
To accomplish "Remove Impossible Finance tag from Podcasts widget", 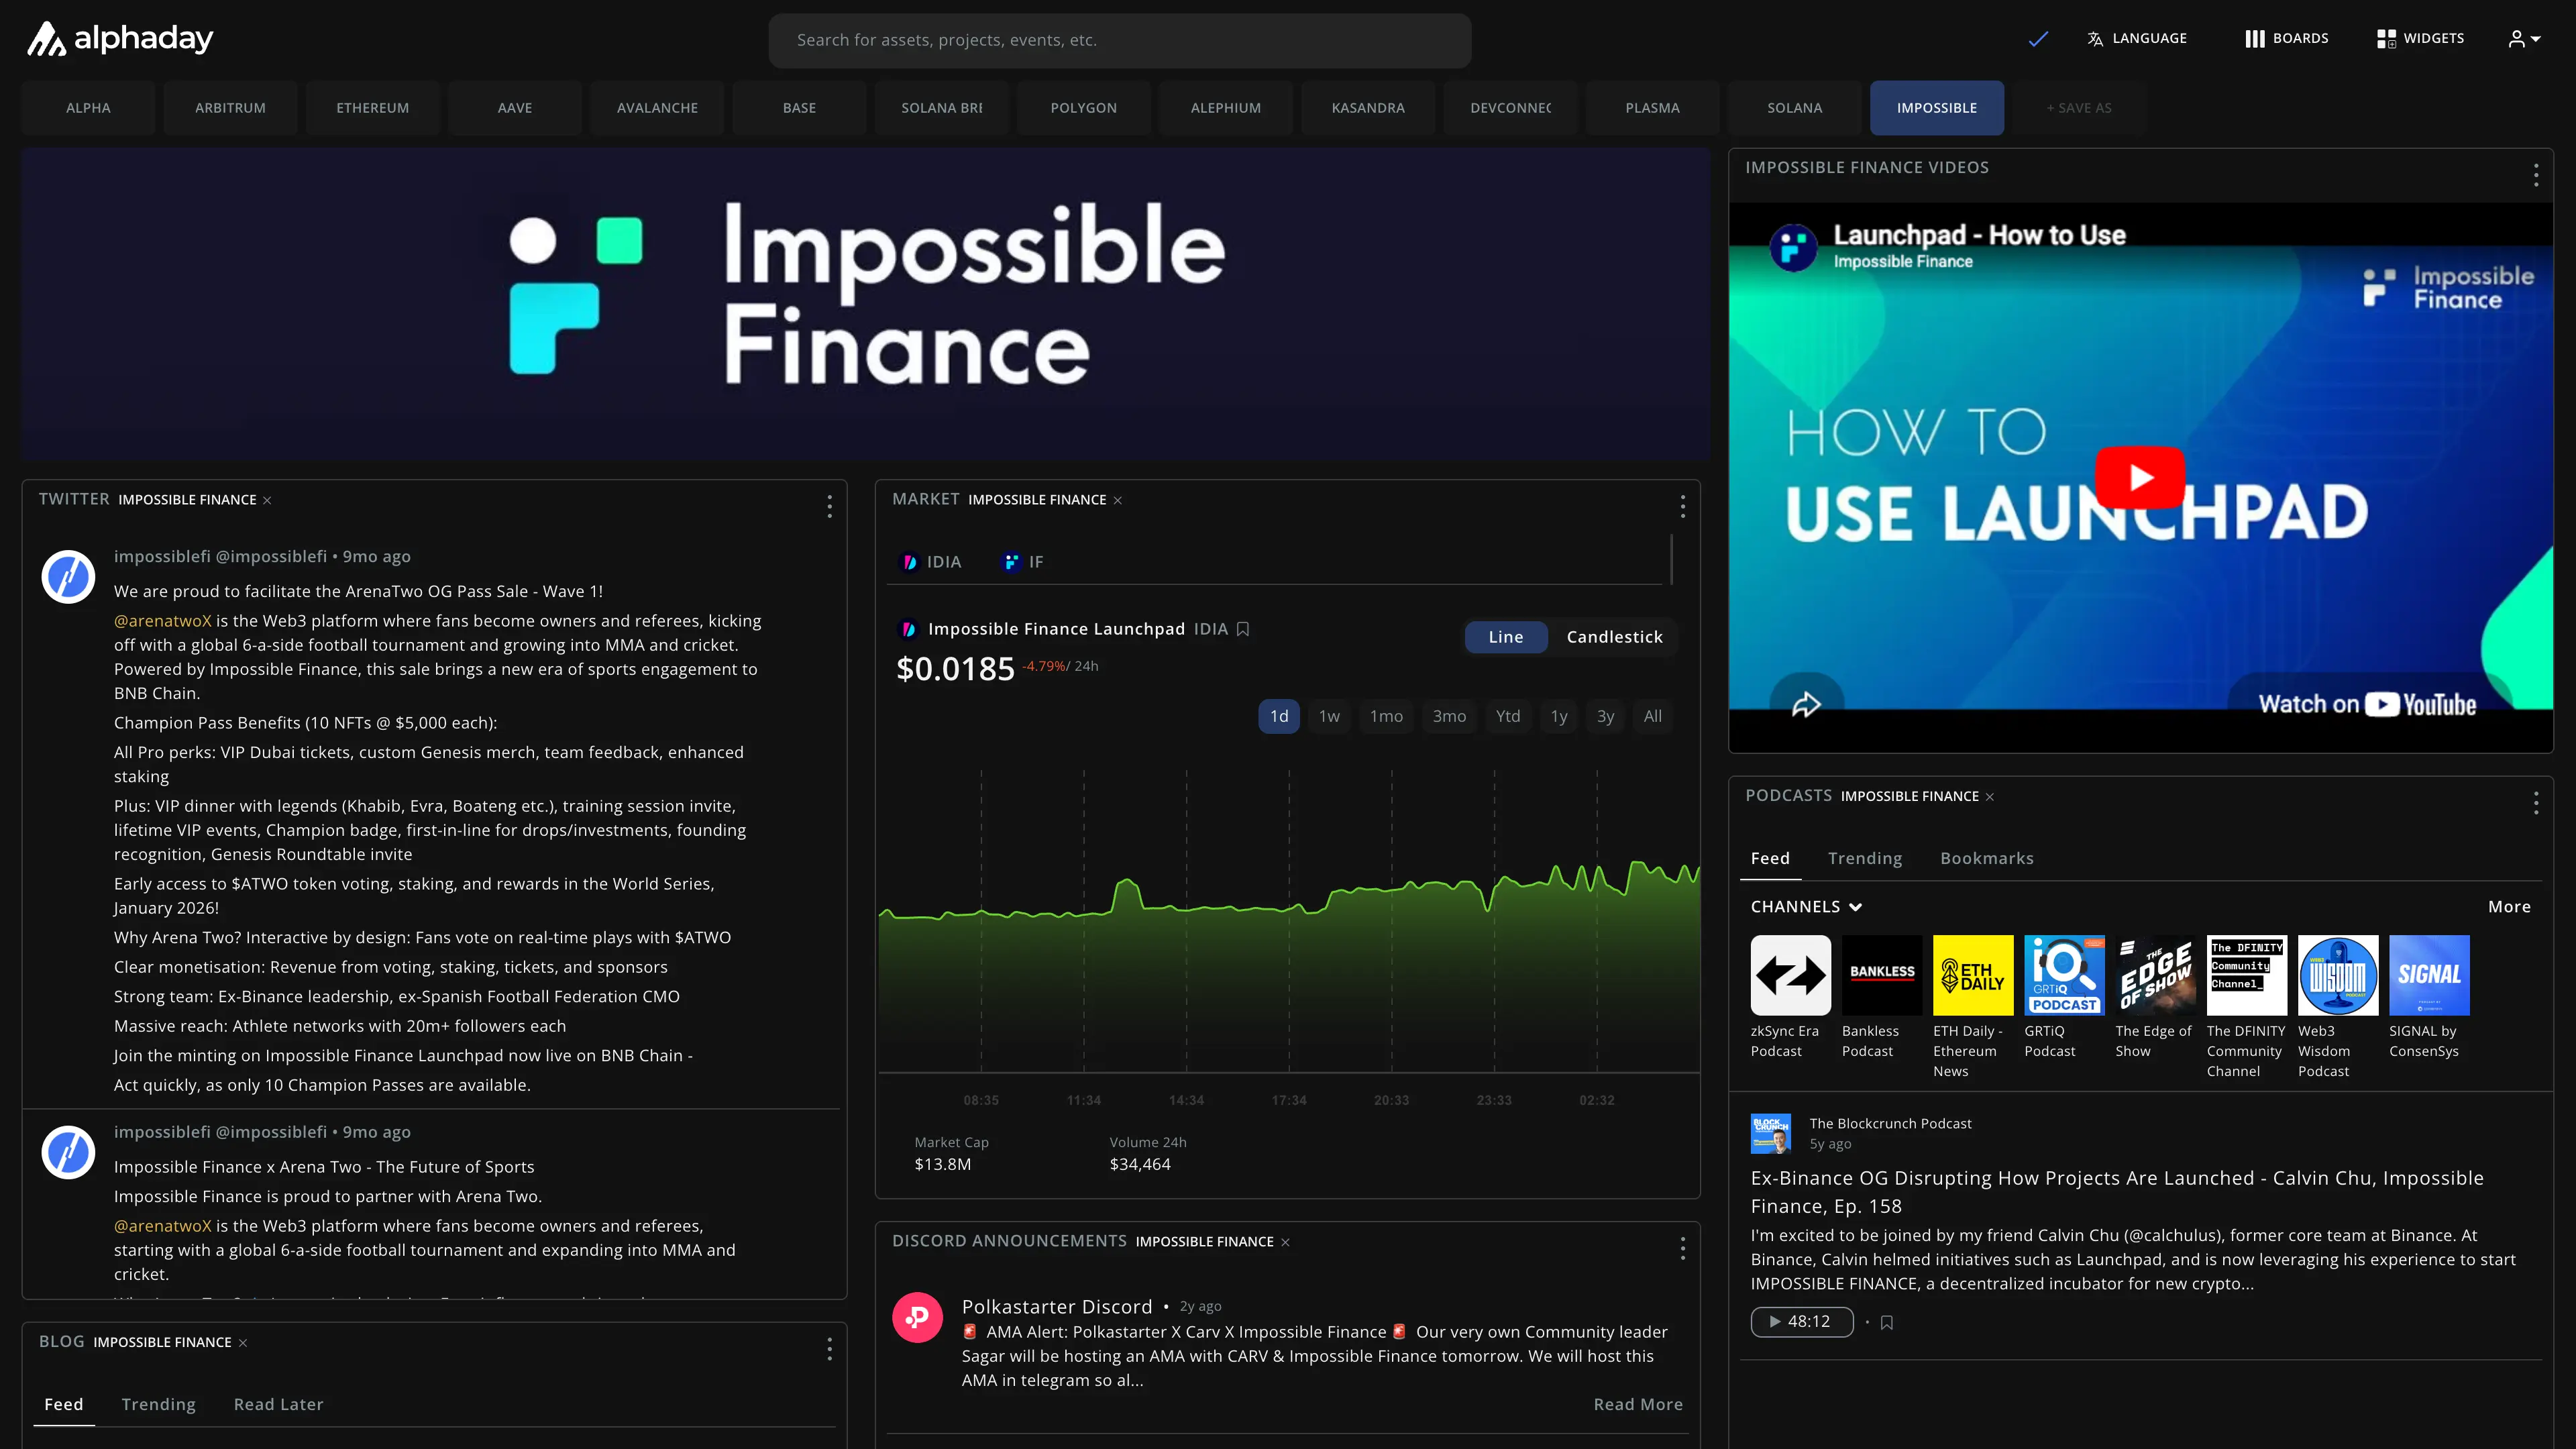I will coord(1990,797).
